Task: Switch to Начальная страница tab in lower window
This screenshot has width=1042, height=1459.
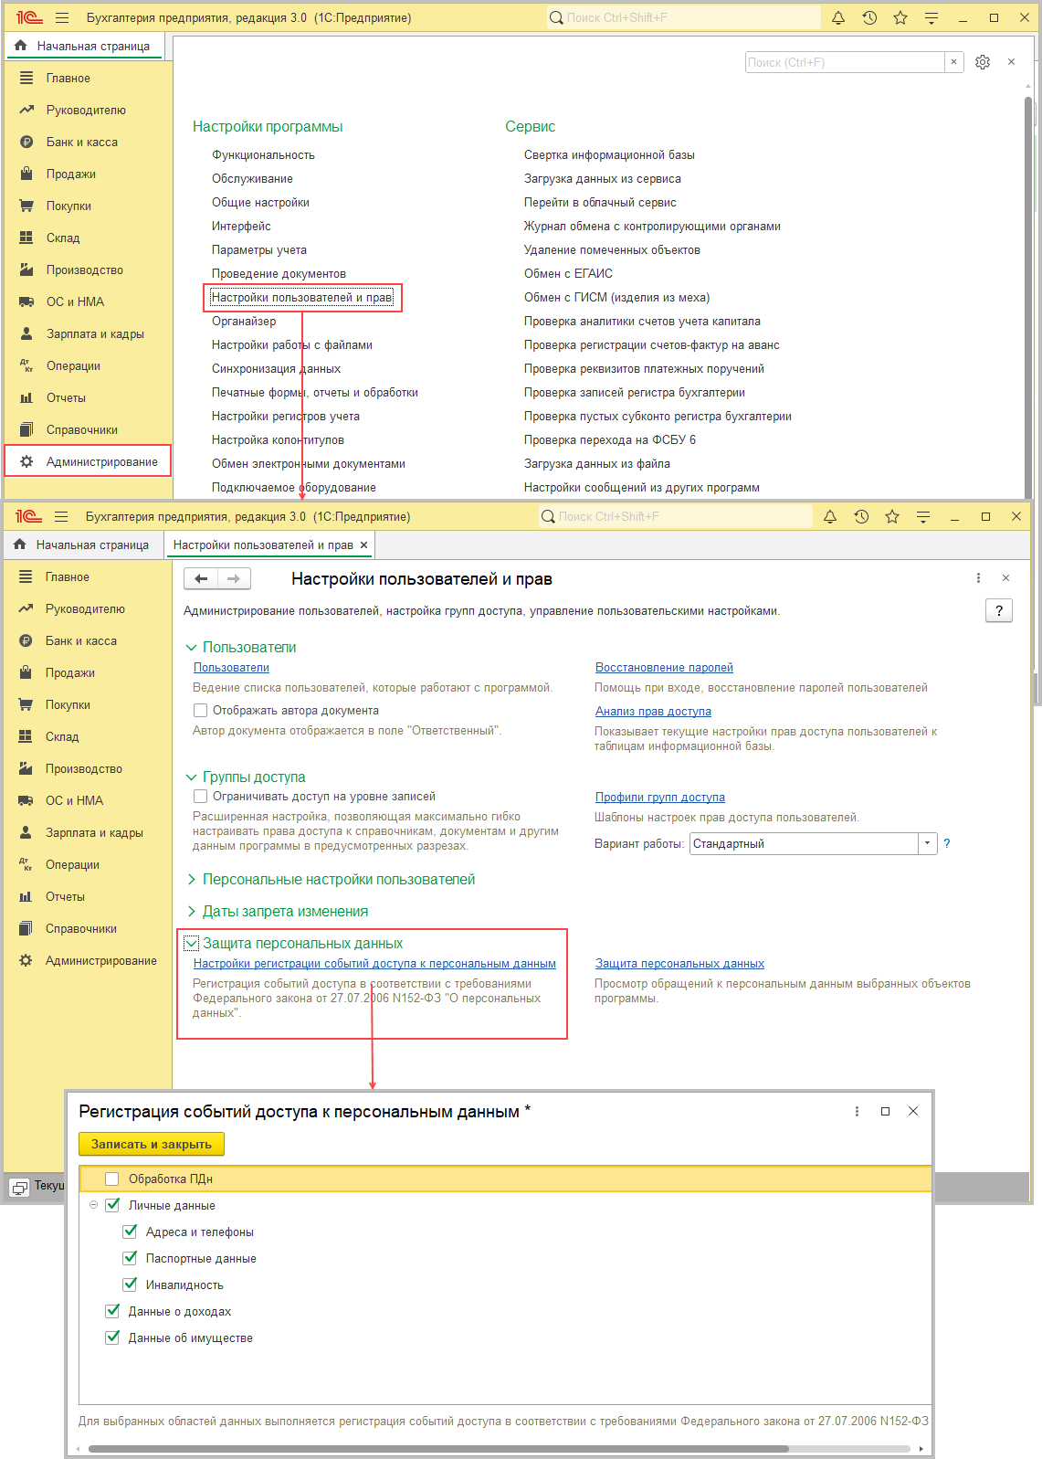Action: (81, 544)
